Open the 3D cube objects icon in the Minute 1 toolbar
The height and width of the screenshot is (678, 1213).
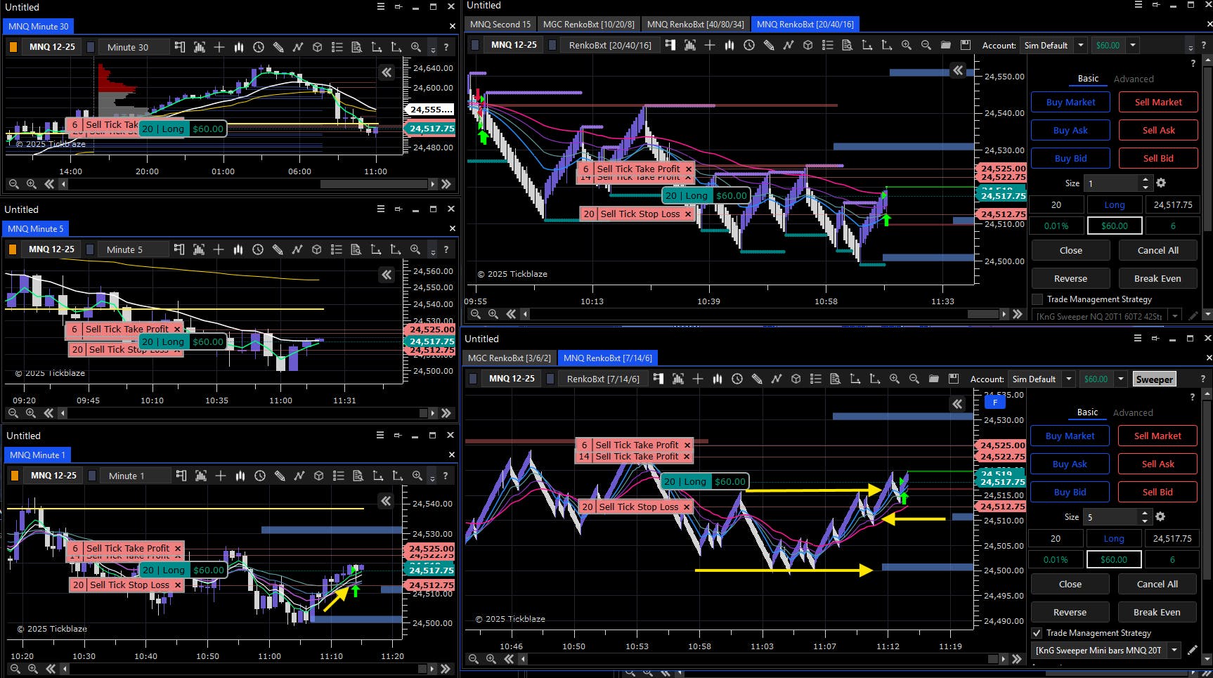click(318, 476)
